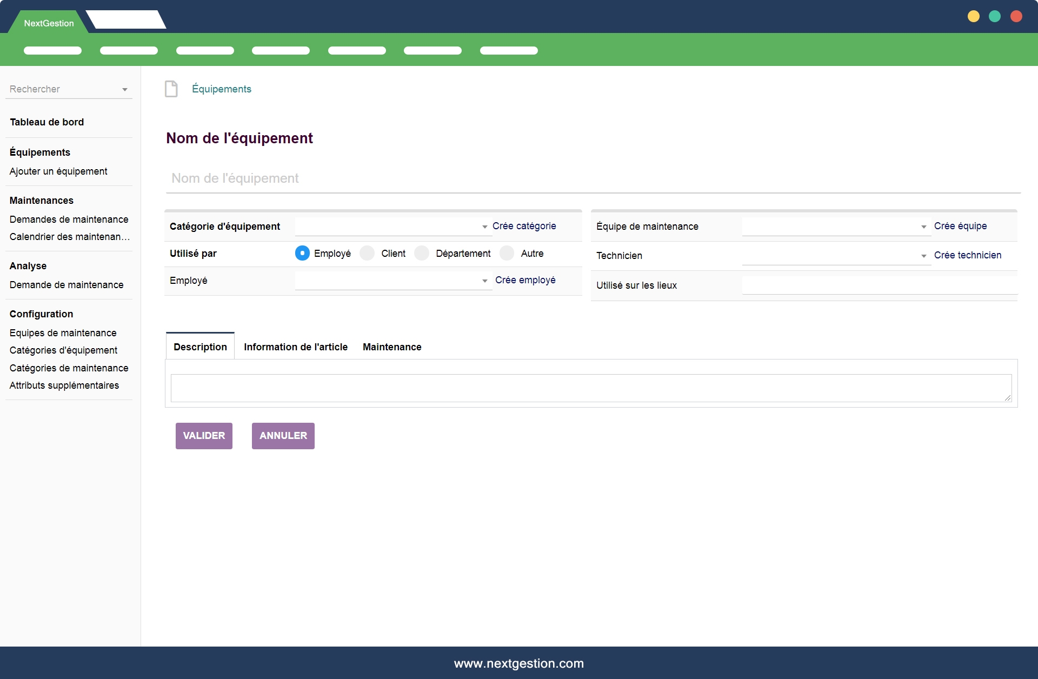Click the Crée catégorie link
1038x679 pixels.
(524, 226)
